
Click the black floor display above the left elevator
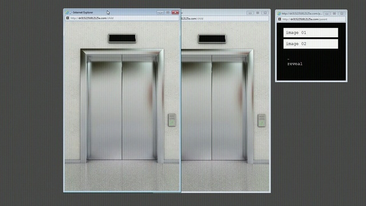click(x=122, y=38)
